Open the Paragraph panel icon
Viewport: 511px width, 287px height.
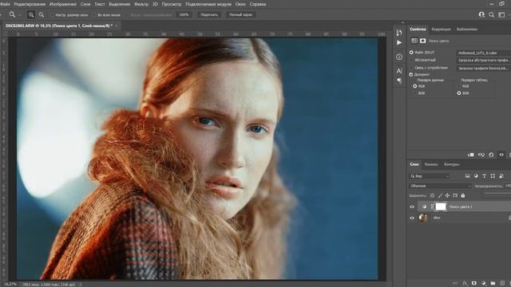(x=399, y=81)
